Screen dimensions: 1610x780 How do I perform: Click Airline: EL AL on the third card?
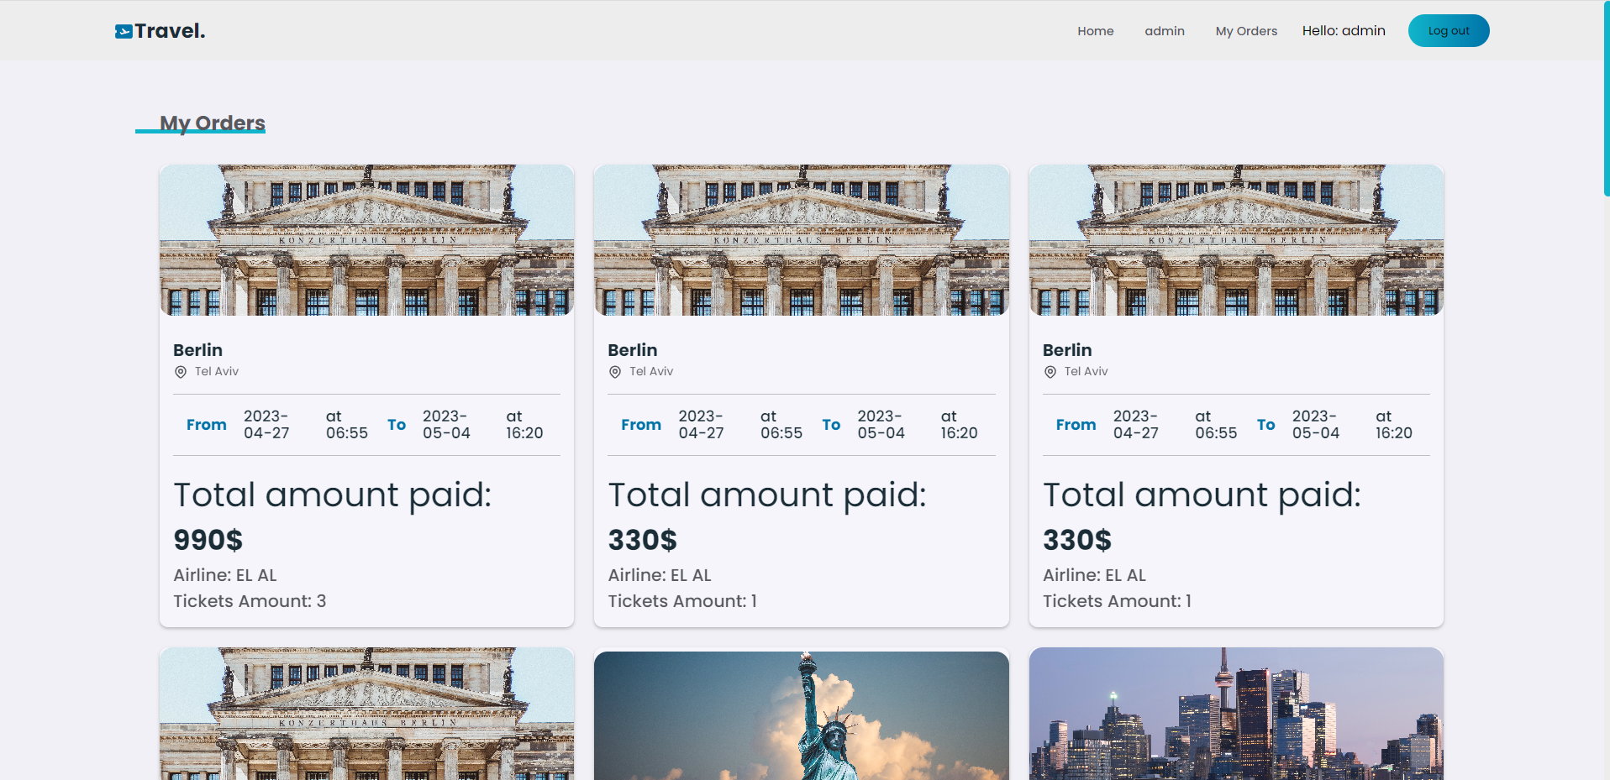coord(1094,575)
